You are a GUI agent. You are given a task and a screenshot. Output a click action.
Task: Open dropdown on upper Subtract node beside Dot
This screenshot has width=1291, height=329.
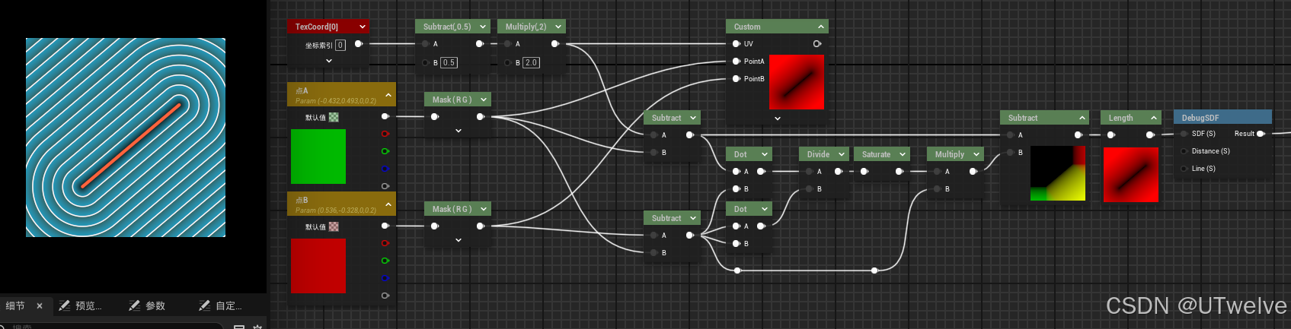(693, 118)
